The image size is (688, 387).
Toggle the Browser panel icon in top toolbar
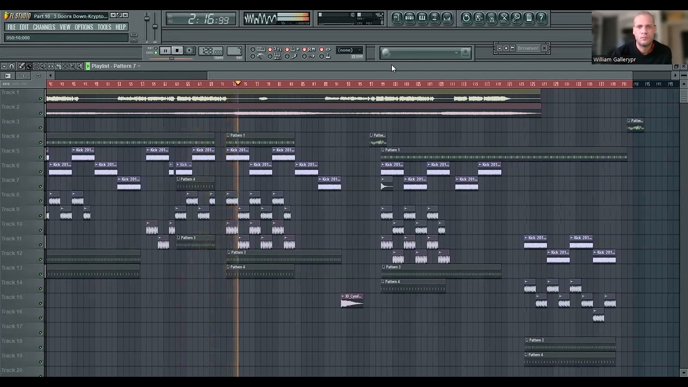coord(434,18)
